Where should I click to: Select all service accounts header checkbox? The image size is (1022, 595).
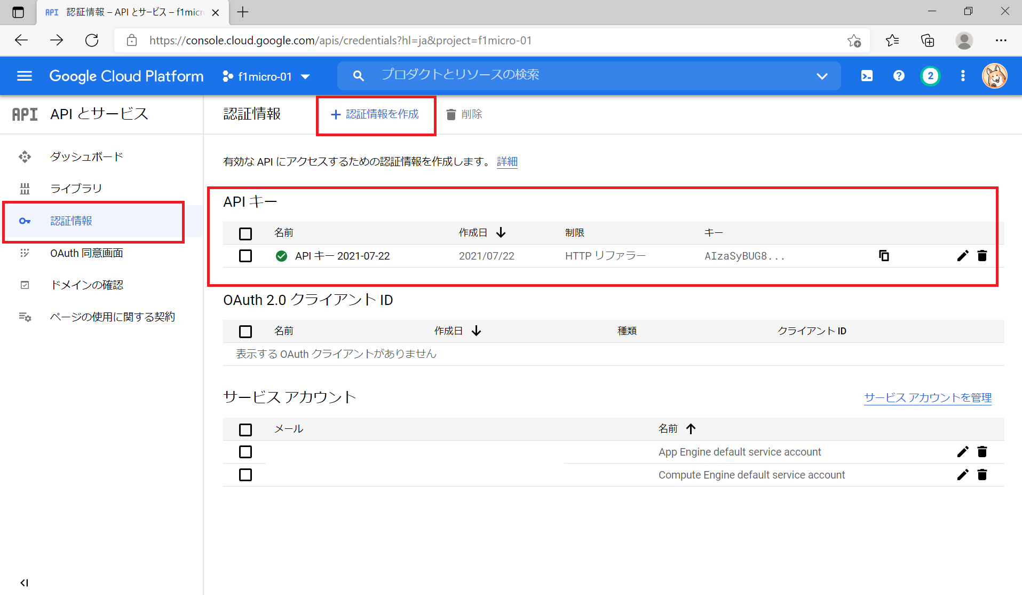click(245, 429)
